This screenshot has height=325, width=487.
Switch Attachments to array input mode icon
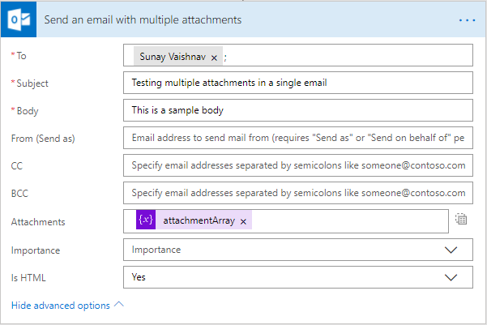(461, 220)
